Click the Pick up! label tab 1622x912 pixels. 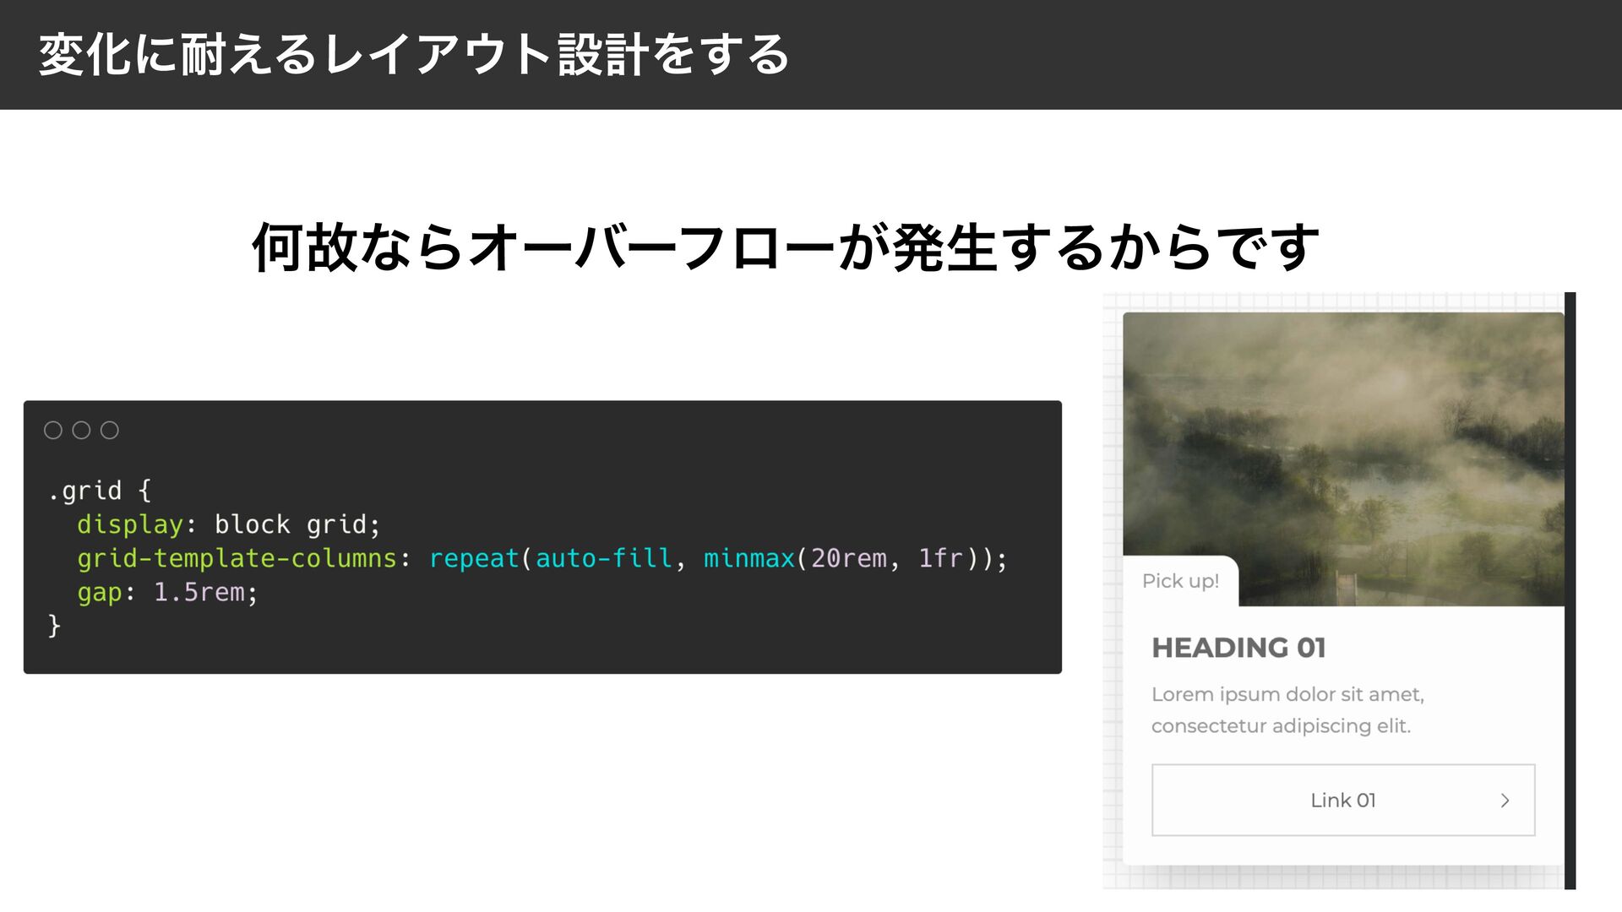1180,581
